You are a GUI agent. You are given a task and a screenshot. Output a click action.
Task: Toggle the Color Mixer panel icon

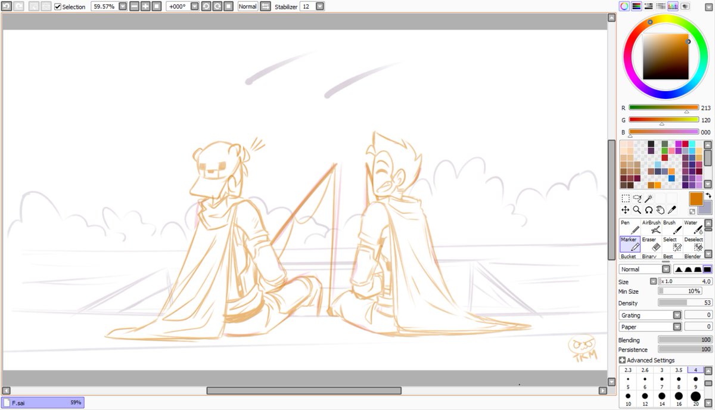[660, 6]
